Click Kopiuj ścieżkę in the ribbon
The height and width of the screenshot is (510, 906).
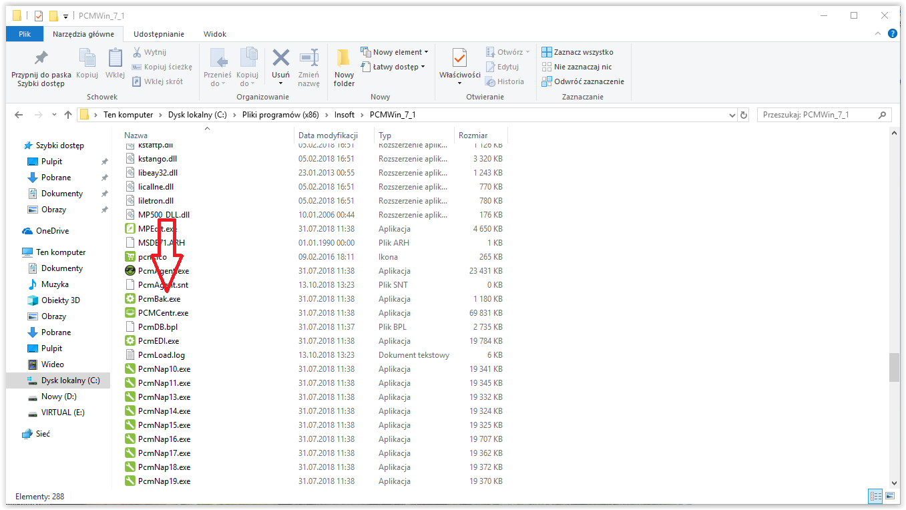[162, 67]
